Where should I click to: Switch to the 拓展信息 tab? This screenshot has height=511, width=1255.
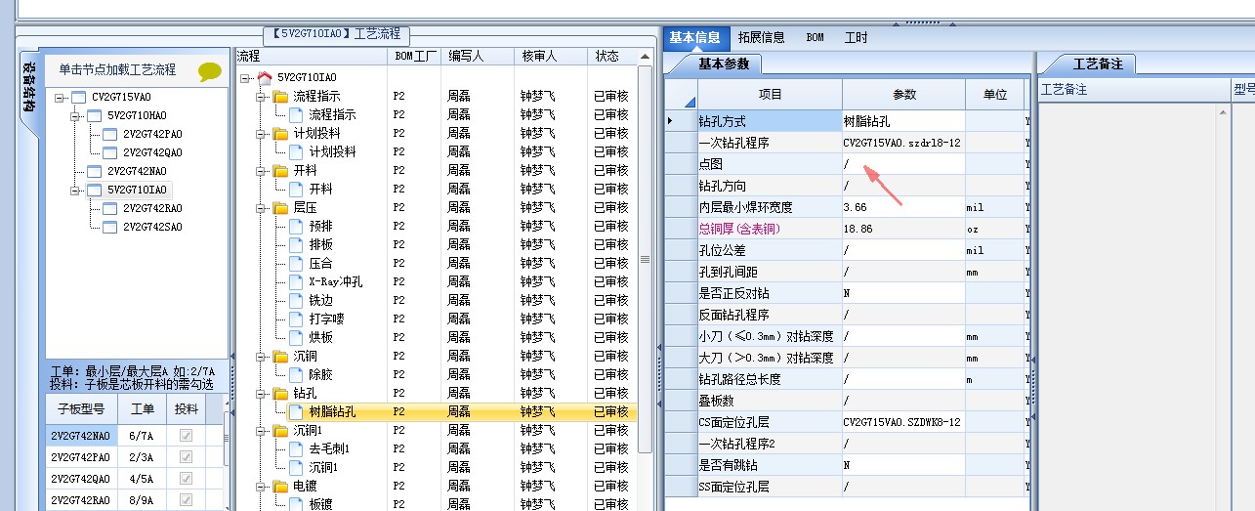click(x=761, y=37)
